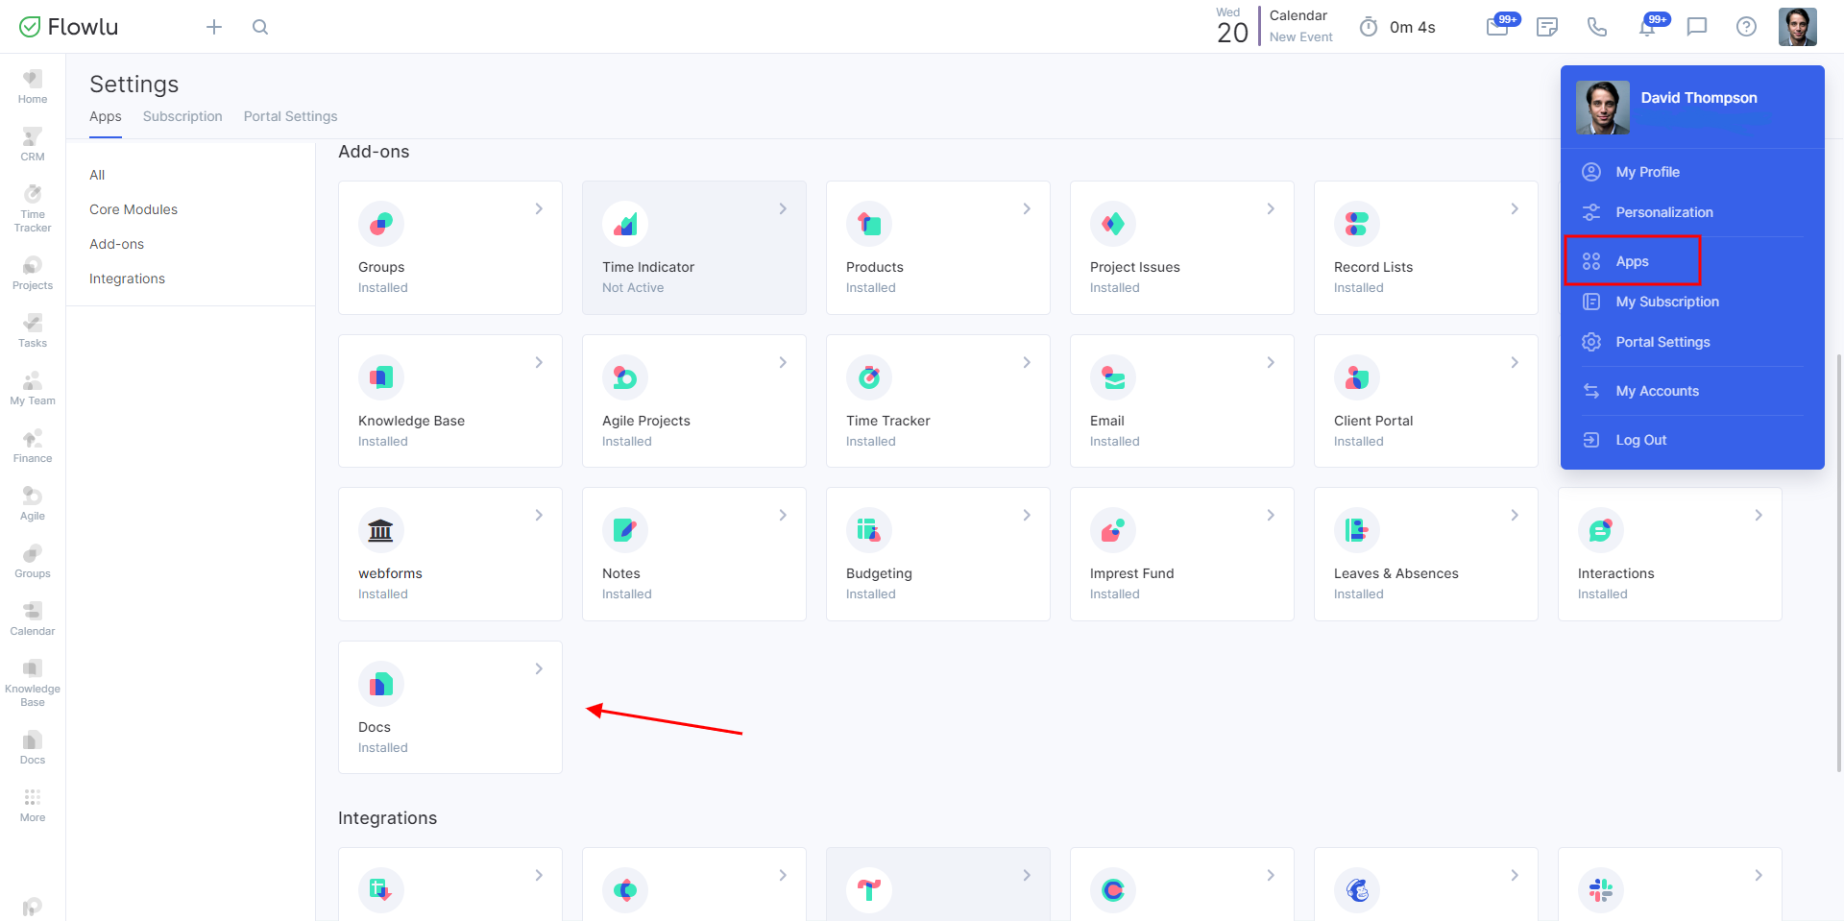Open the Time Tracker add-on card
This screenshot has height=921, width=1844.
click(x=938, y=400)
